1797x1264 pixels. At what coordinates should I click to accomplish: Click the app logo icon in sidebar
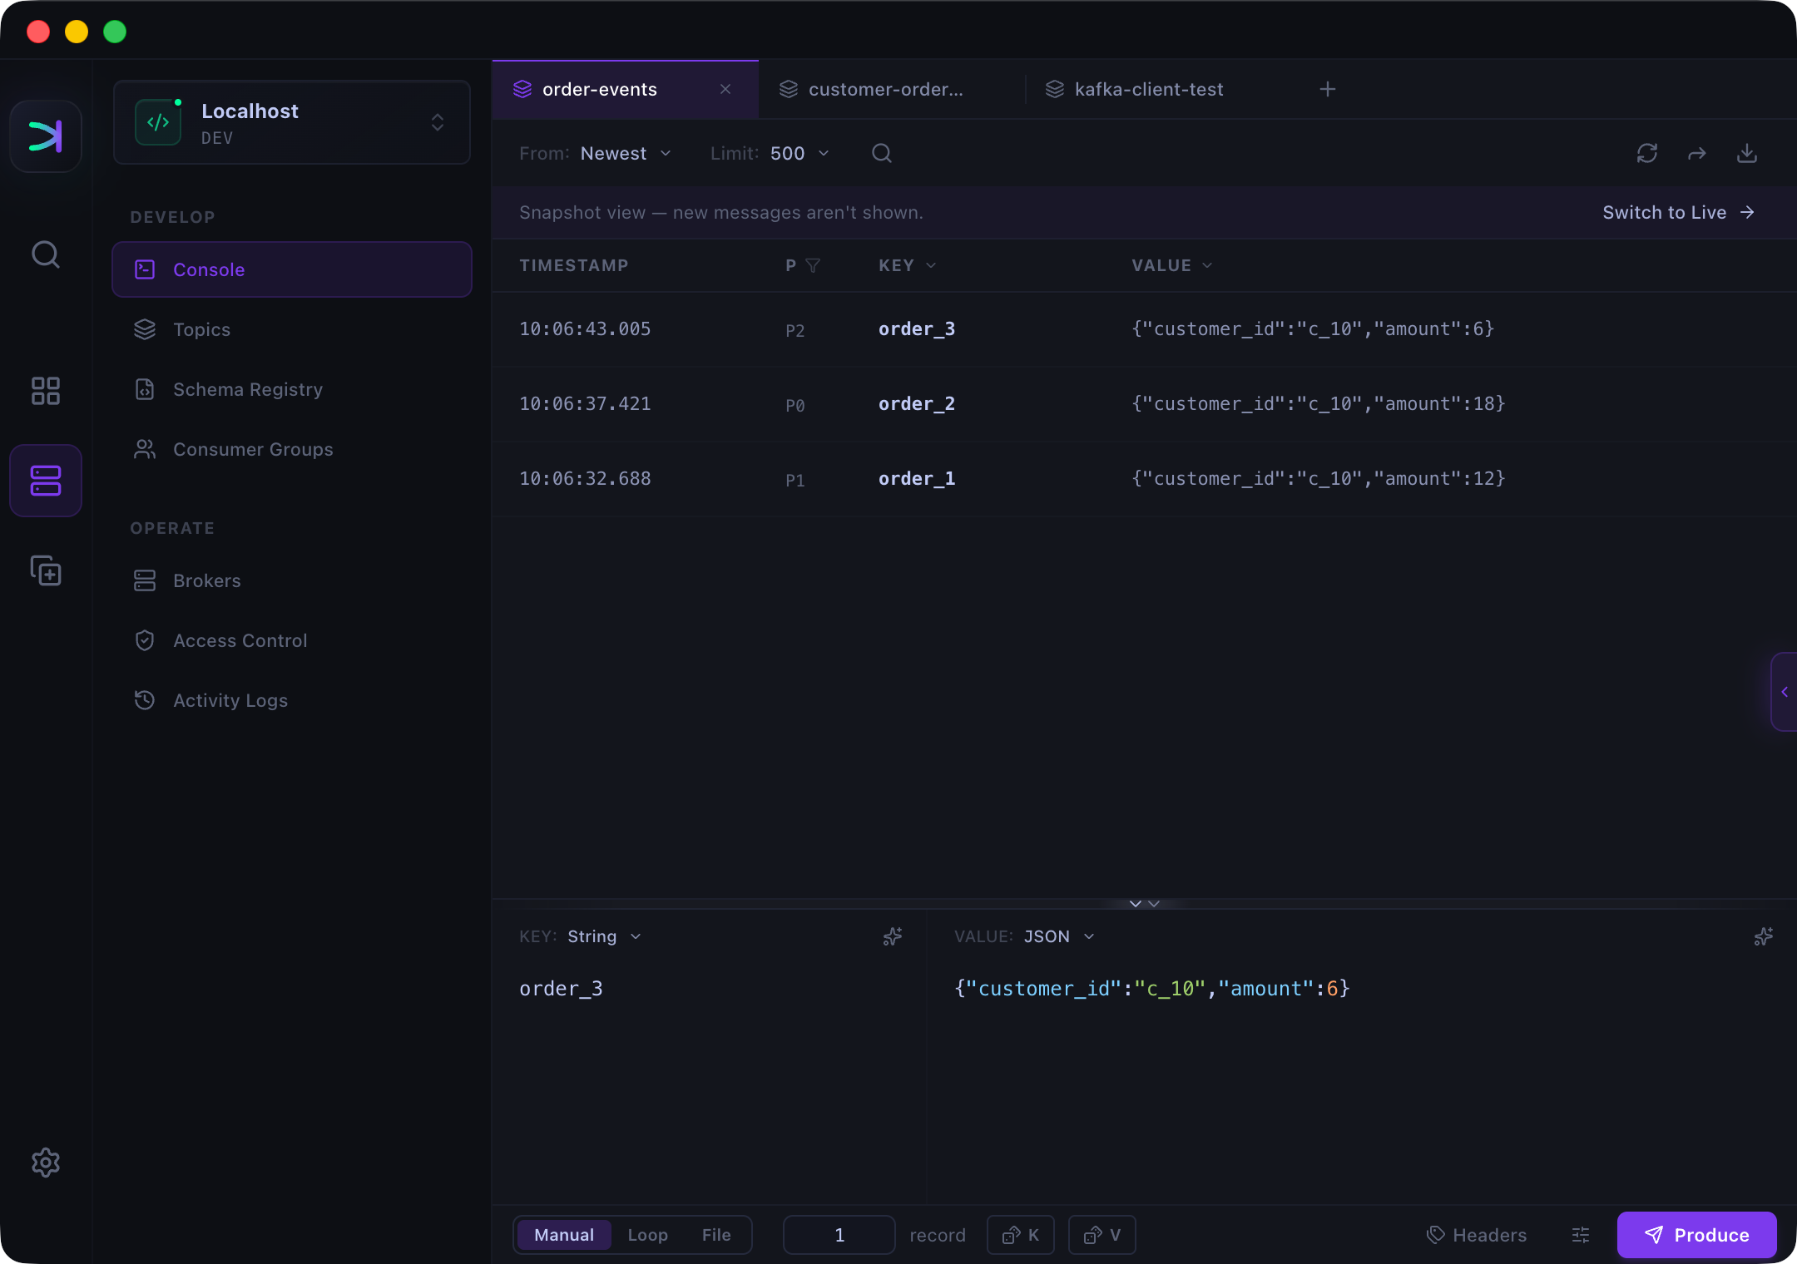point(46,136)
